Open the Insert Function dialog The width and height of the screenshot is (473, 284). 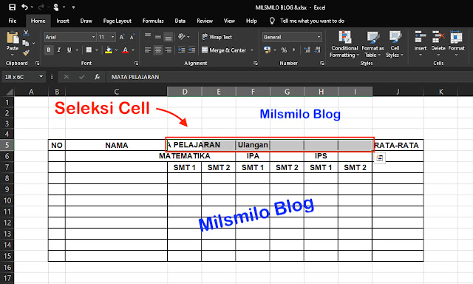pyautogui.click(x=97, y=77)
